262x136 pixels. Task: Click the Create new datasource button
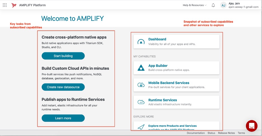click(x=63, y=87)
